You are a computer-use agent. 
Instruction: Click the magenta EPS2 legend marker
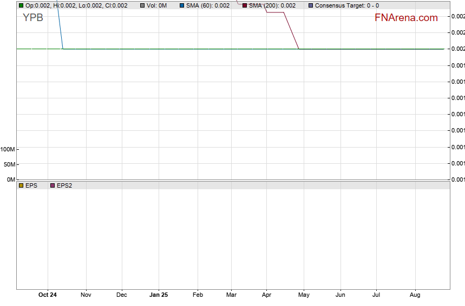click(x=53, y=185)
